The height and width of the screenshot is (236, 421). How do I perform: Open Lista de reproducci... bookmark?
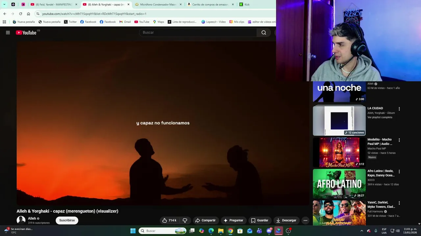(182, 22)
